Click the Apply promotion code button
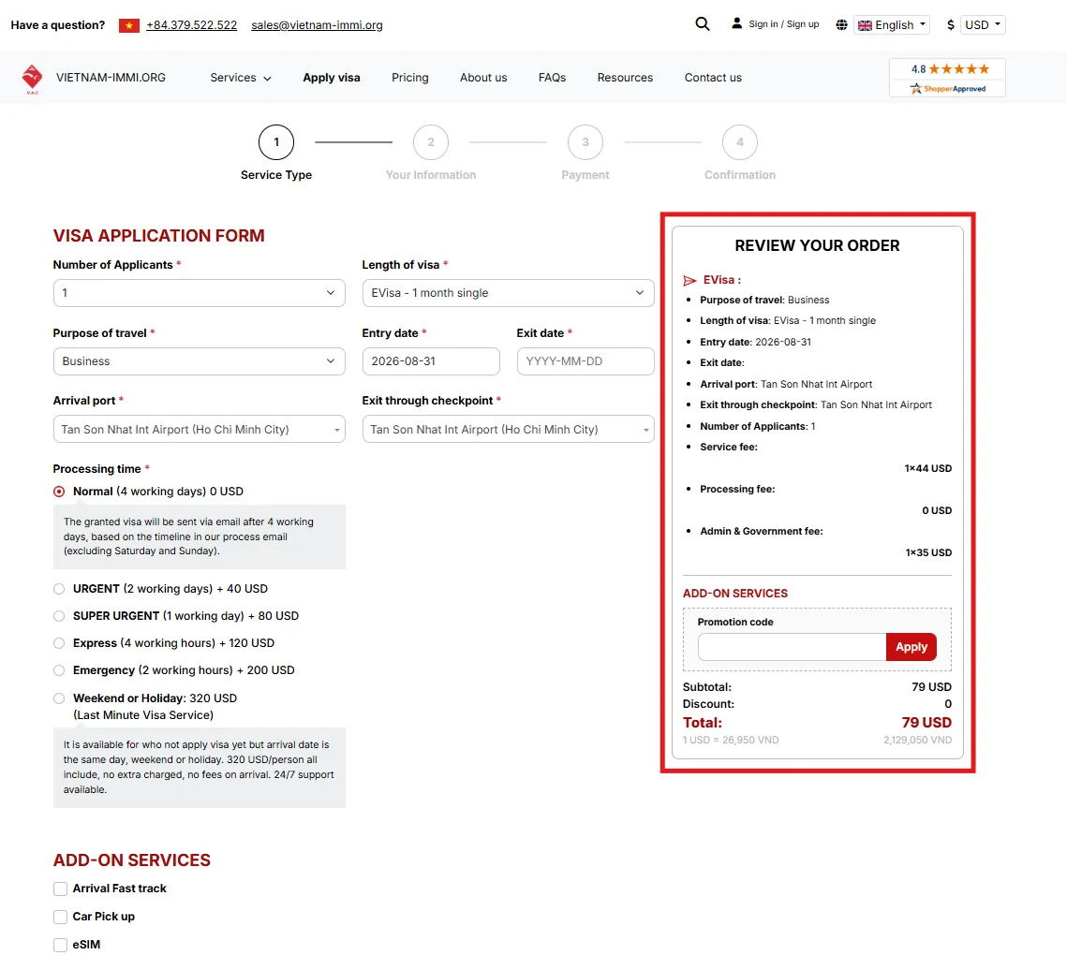 tap(911, 647)
